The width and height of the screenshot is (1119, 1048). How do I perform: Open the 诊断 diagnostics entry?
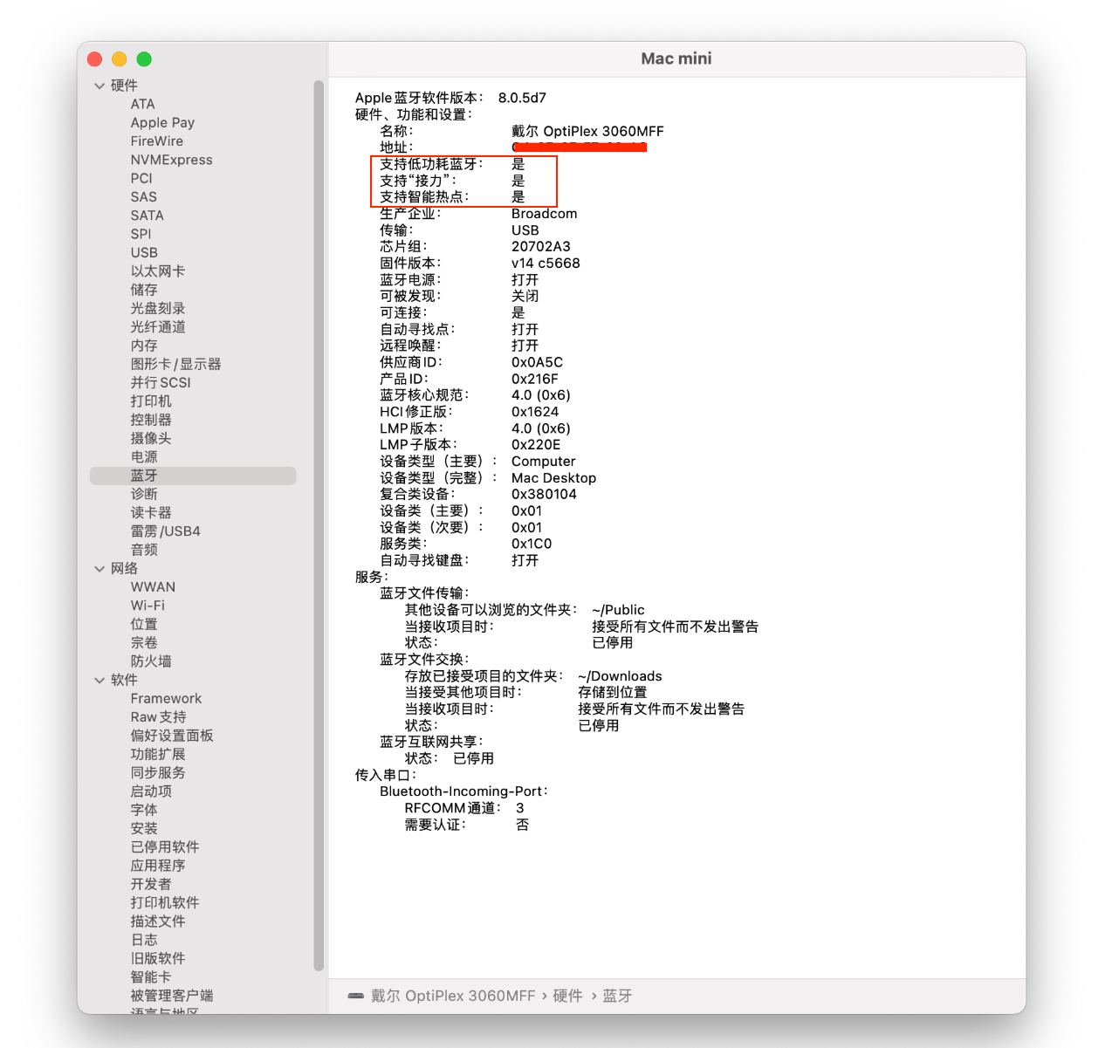click(144, 494)
